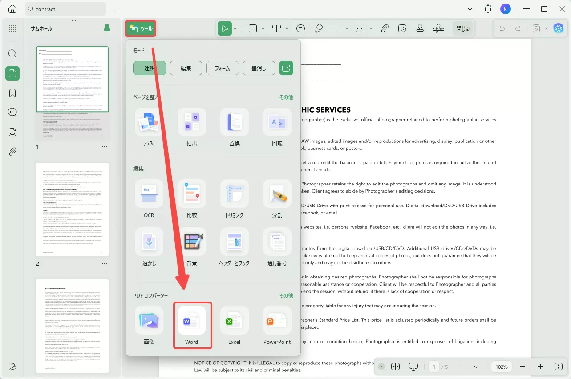This screenshot has width=571, height=379.
Task: Open the page navigation dropdown at bottom
Action: pyautogui.click(x=476, y=367)
